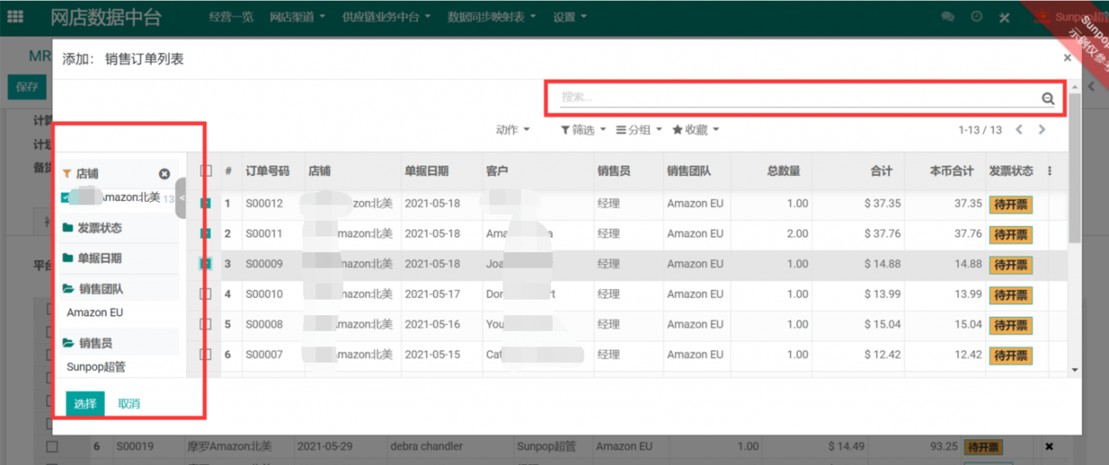Filter by Sunpop超管 salesperson
1109x465 pixels.
96,367
